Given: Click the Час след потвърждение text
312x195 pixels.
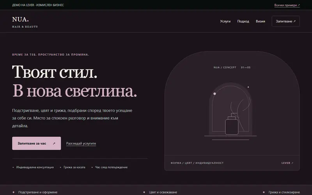Looking at the screenshot, I should (x=111, y=167).
